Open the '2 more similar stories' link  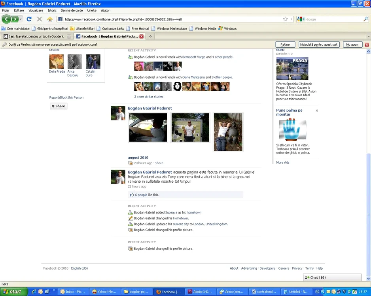149,97
